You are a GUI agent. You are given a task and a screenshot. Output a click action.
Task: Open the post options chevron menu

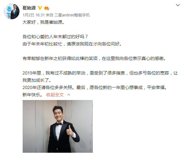pos(178,5)
